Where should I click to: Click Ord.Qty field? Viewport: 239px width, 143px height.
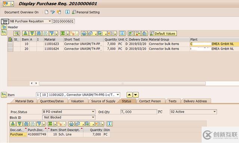(x=139, y=112)
